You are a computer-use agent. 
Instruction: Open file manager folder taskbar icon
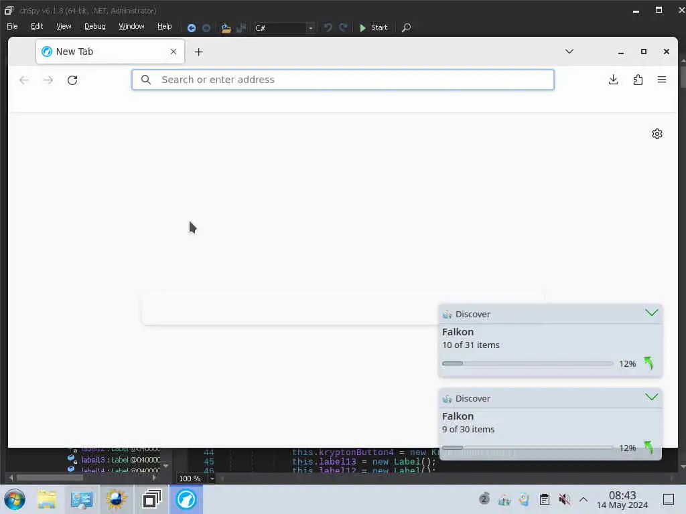pos(47,499)
